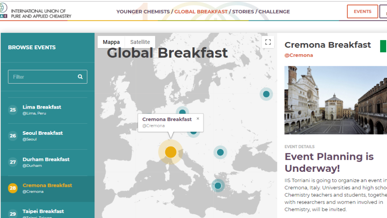Image resolution: width=387 pixels, height=218 pixels.
Task: Select the orange Cremona map marker
Action: pos(170,152)
